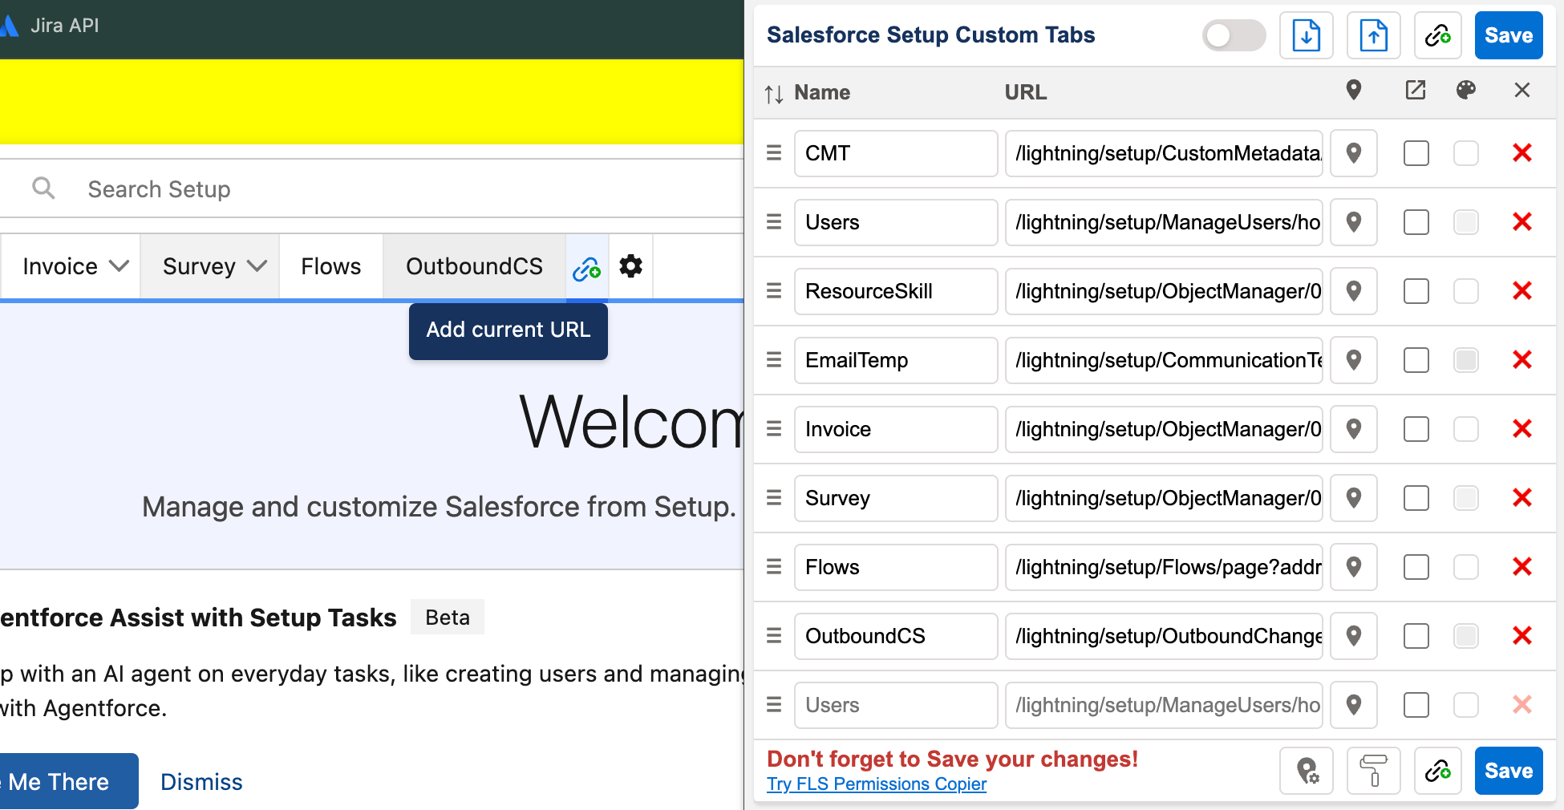1564x810 pixels.
Task: Click the pin icon in column header
Action: click(x=1354, y=90)
